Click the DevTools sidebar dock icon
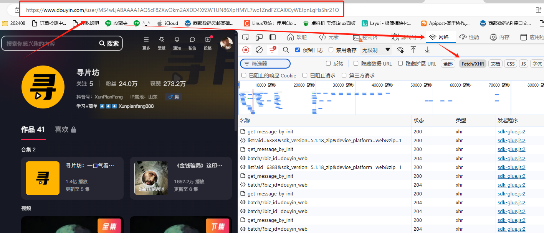Image resolution: width=544 pixels, height=233 pixels. tap(272, 37)
